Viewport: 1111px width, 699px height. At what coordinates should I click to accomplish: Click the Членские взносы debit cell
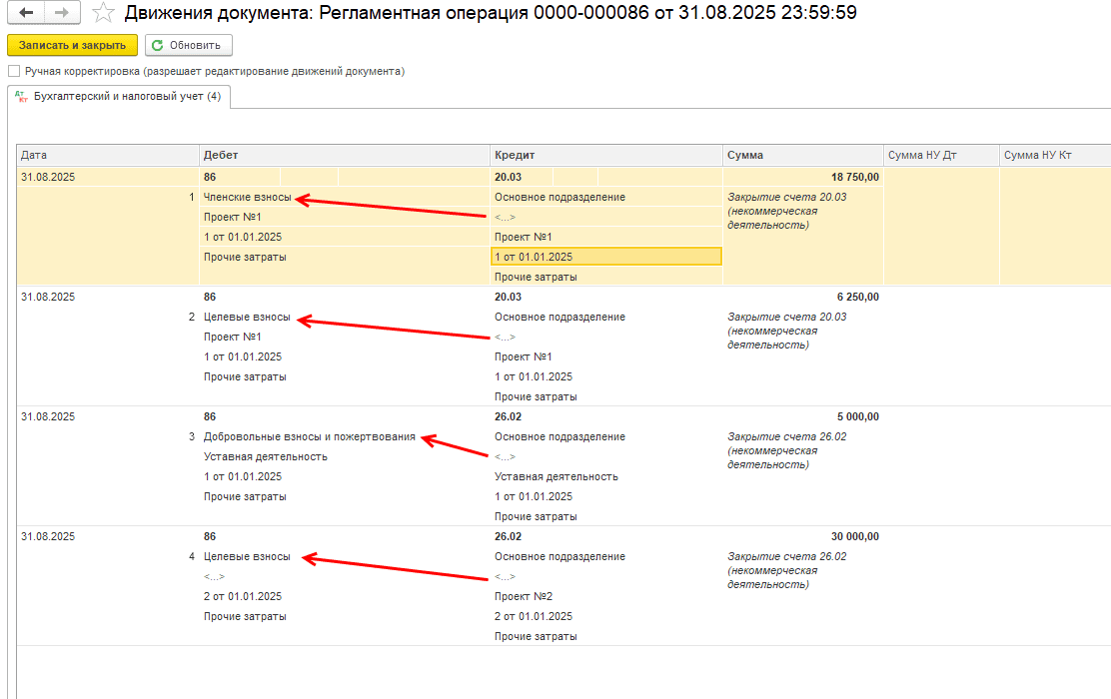click(248, 197)
